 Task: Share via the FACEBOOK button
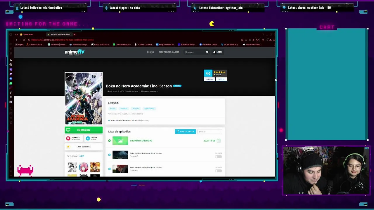click(x=209, y=79)
